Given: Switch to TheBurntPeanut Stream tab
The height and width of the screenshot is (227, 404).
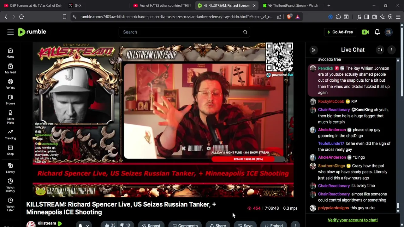Looking at the screenshot, I should (291, 5).
